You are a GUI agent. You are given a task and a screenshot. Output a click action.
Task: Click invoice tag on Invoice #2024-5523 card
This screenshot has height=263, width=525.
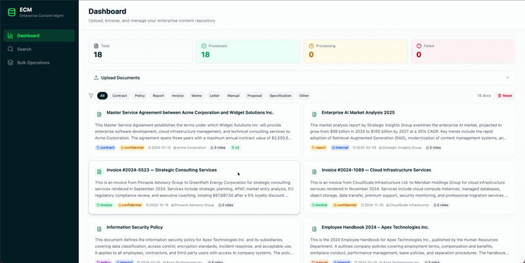(x=105, y=205)
